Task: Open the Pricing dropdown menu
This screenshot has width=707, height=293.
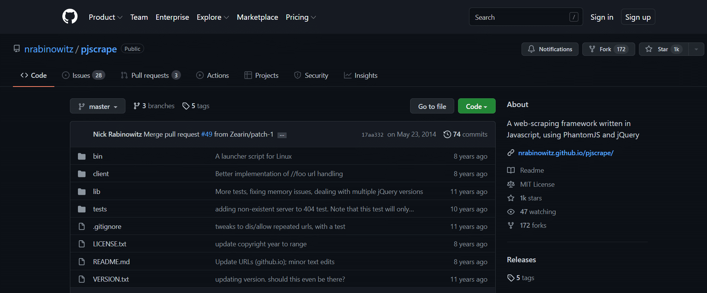Action: pyautogui.click(x=301, y=17)
